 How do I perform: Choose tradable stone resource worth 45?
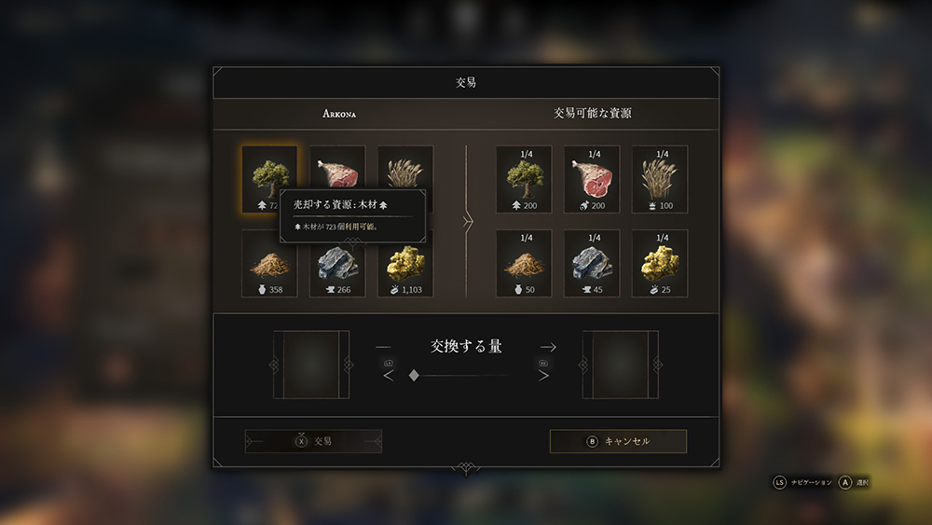592,263
